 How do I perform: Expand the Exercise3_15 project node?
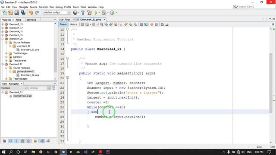point(3,24)
